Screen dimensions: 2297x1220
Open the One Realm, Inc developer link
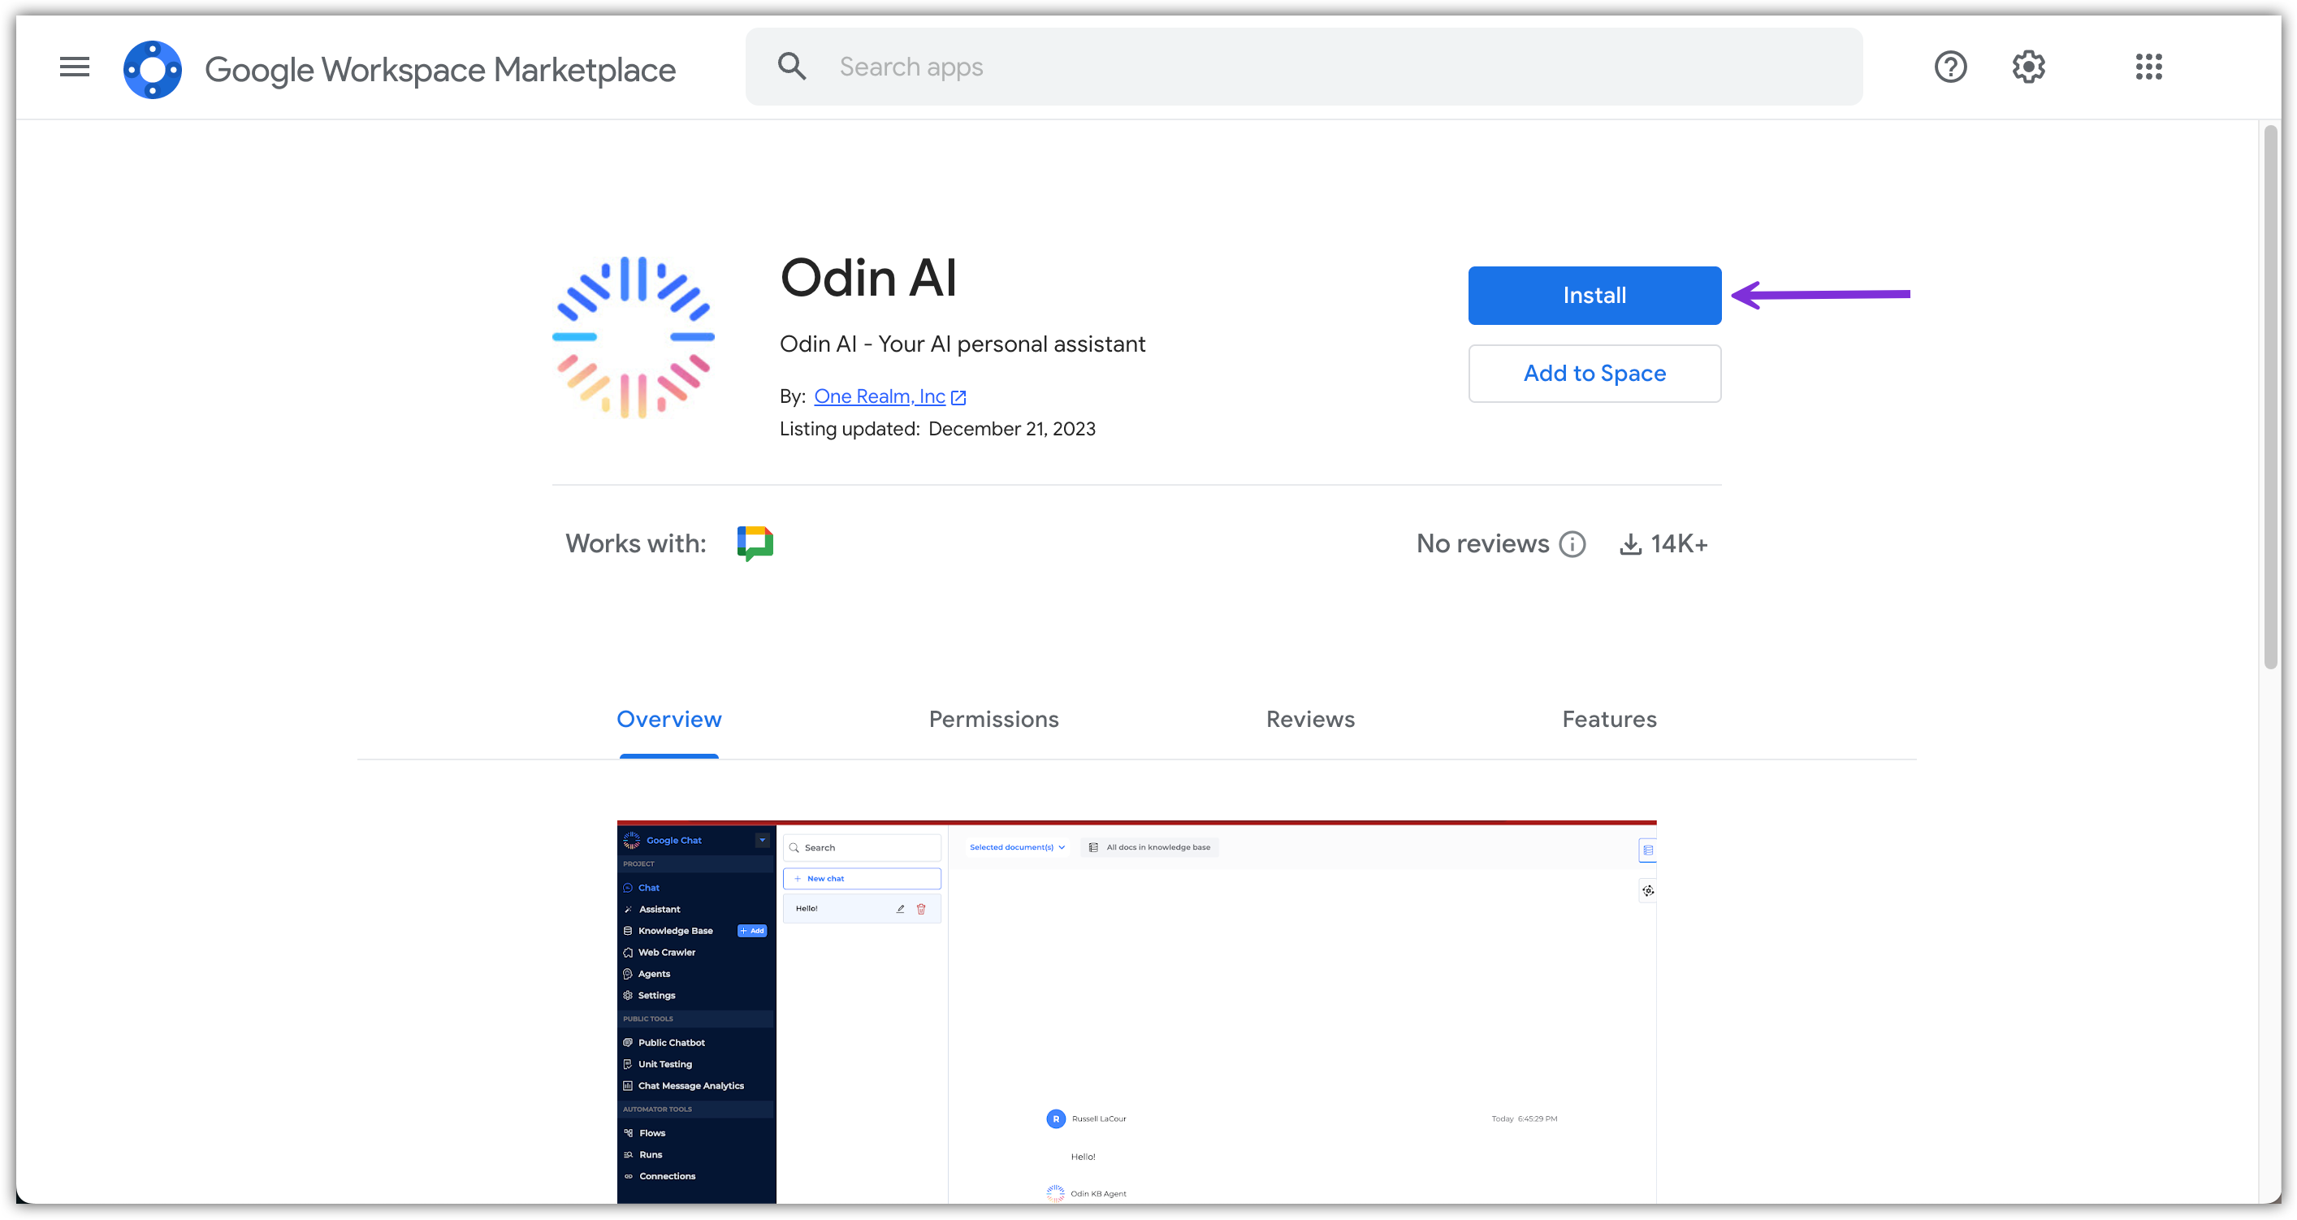(880, 396)
